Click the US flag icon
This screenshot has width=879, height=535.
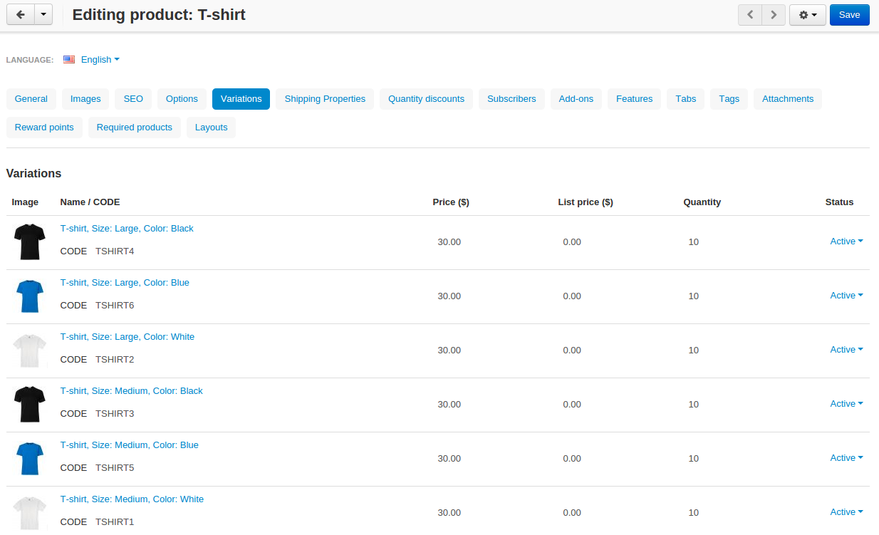[x=69, y=60]
